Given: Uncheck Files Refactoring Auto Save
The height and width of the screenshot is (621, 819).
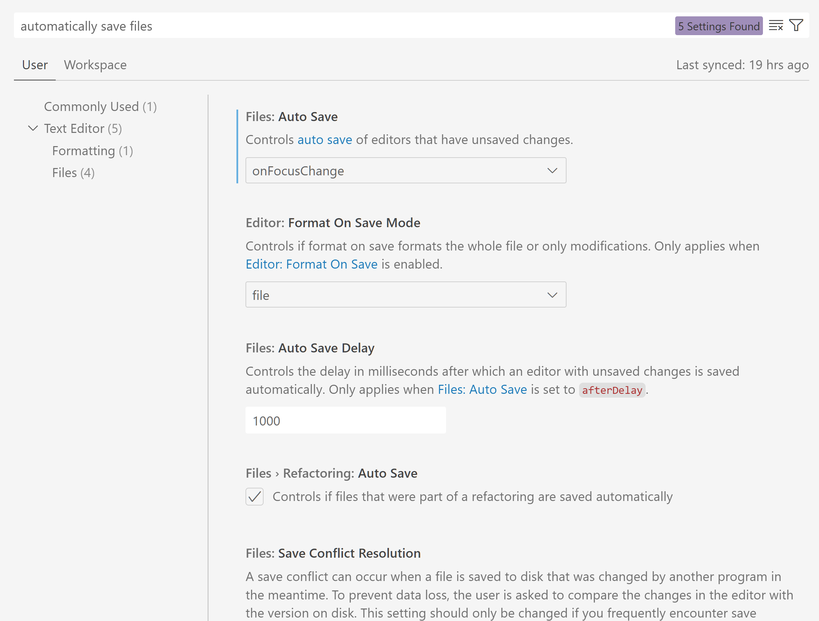Looking at the screenshot, I should click(254, 497).
